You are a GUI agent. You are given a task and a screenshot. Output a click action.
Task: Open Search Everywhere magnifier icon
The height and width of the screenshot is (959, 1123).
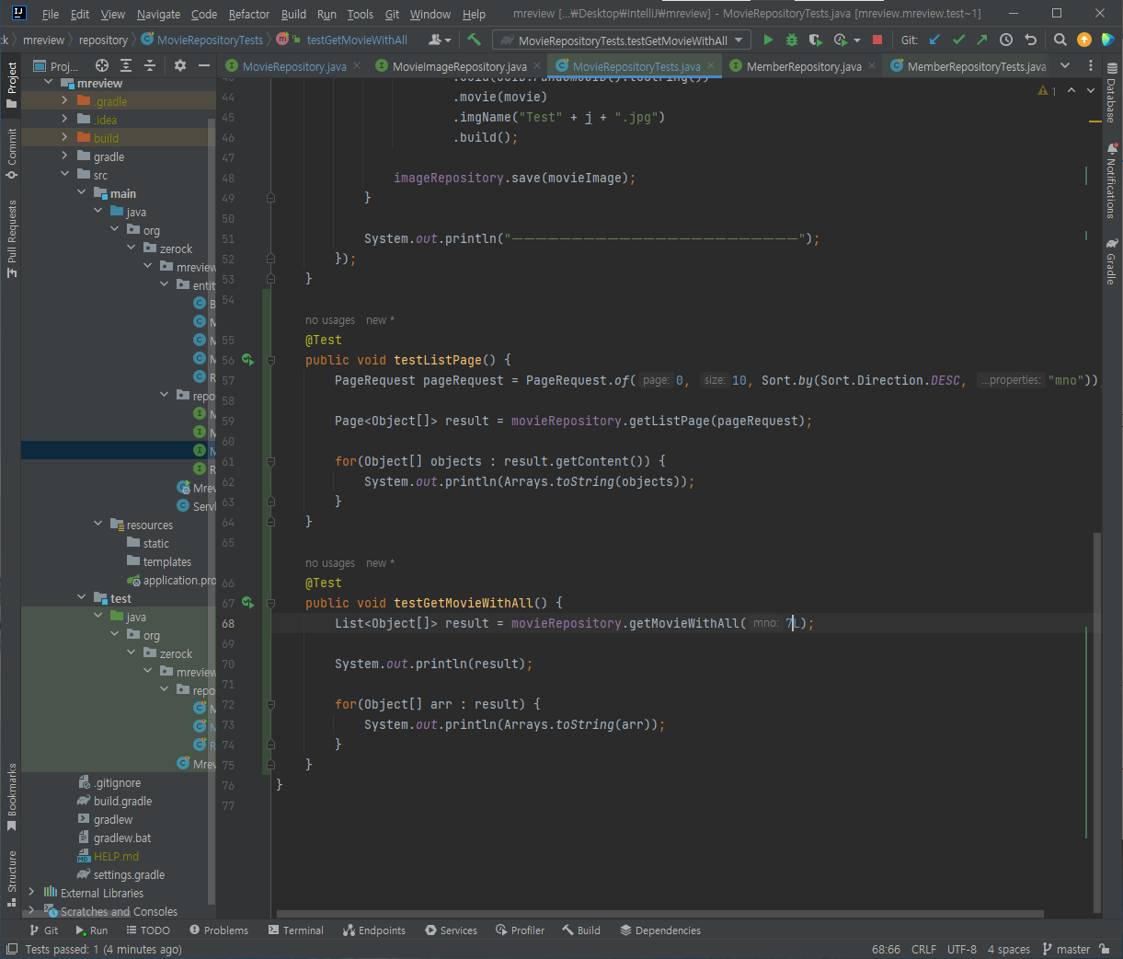tap(1060, 40)
